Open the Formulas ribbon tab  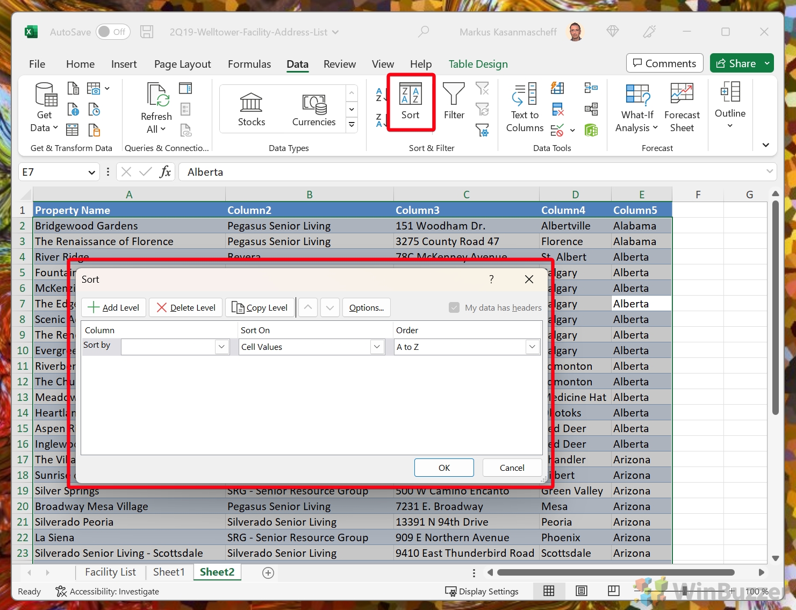coord(249,64)
